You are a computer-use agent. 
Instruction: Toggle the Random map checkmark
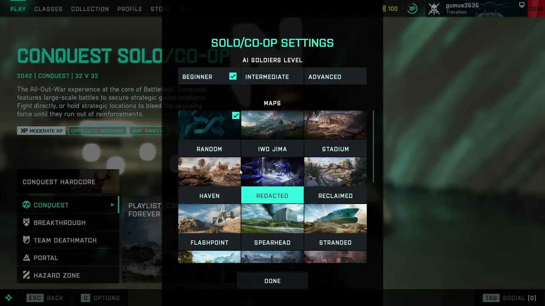pos(235,116)
